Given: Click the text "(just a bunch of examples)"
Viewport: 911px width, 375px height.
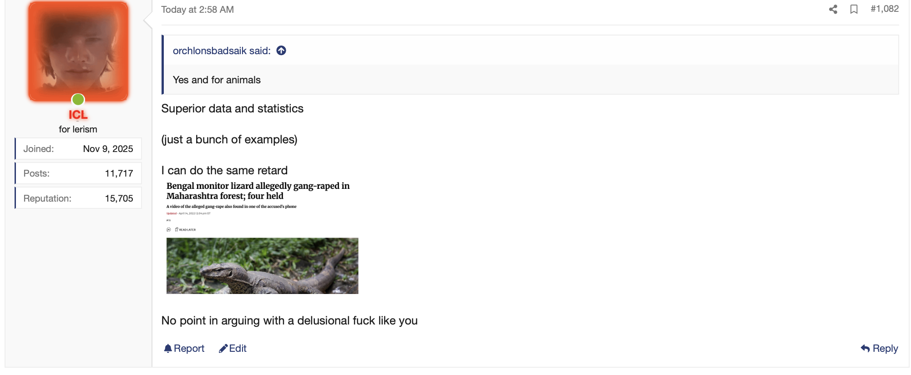Looking at the screenshot, I should (229, 139).
